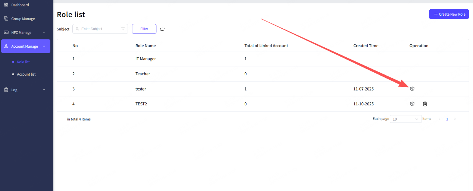The height and width of the screenshot is (191, 473).
Task: Open permission settings for tester role
Action: (412, 89)
